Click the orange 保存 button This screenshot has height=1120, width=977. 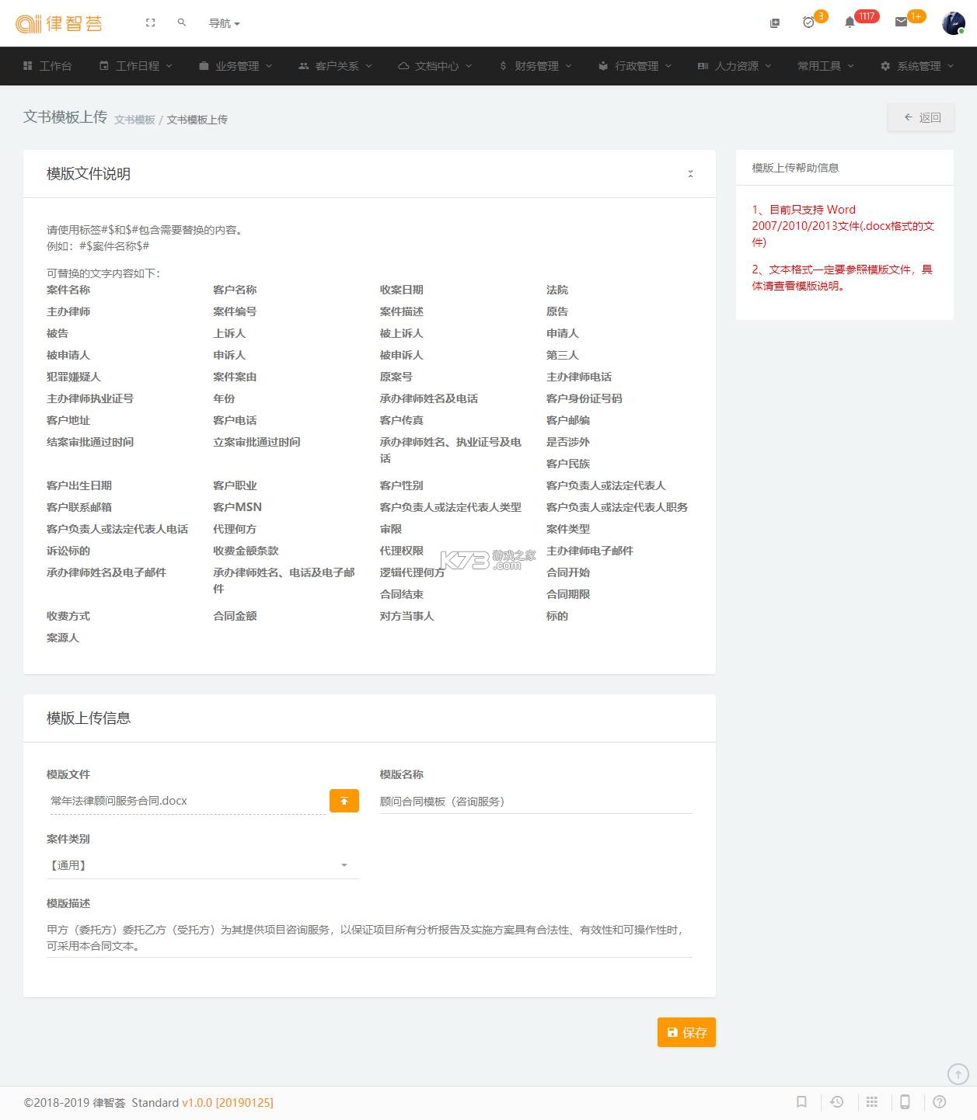[x=686, y=1032]
